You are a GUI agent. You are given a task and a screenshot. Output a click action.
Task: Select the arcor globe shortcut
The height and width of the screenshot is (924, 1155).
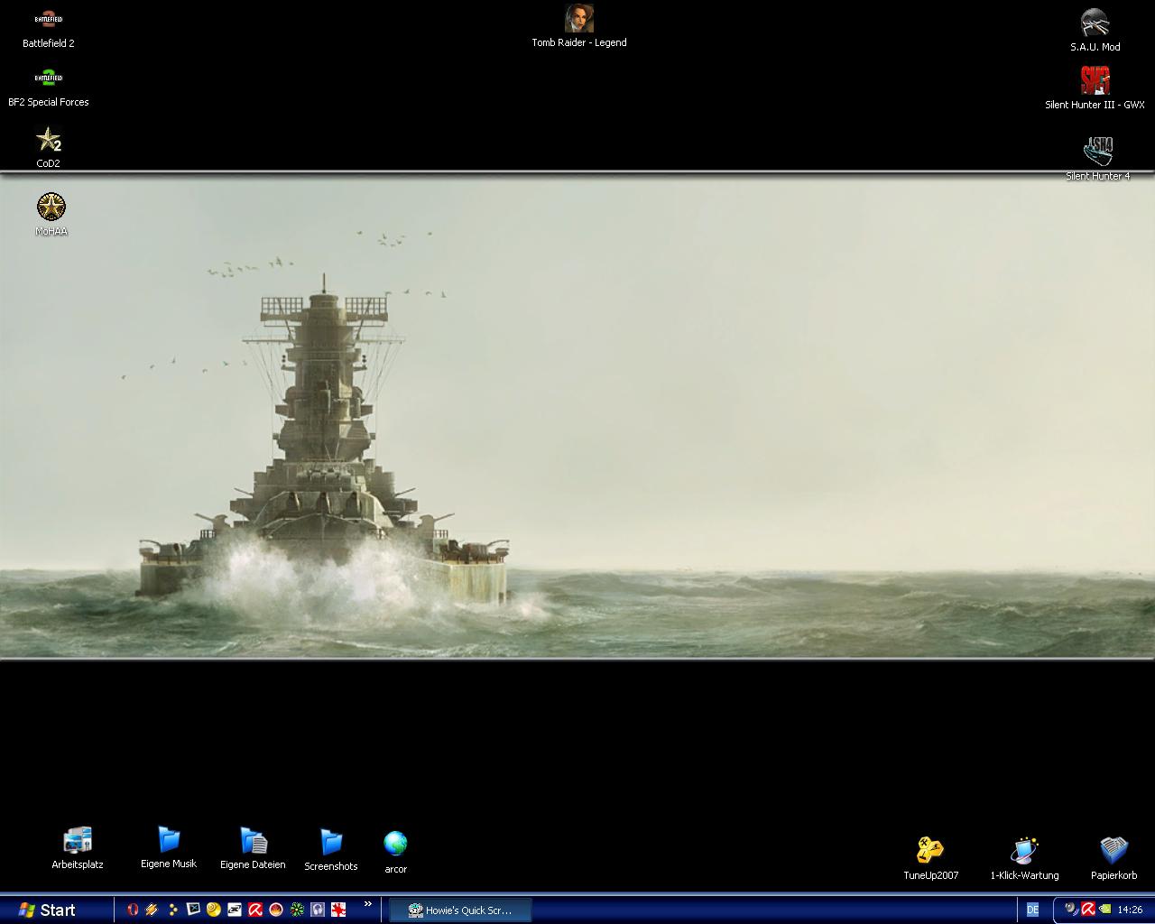pos(395,853)
